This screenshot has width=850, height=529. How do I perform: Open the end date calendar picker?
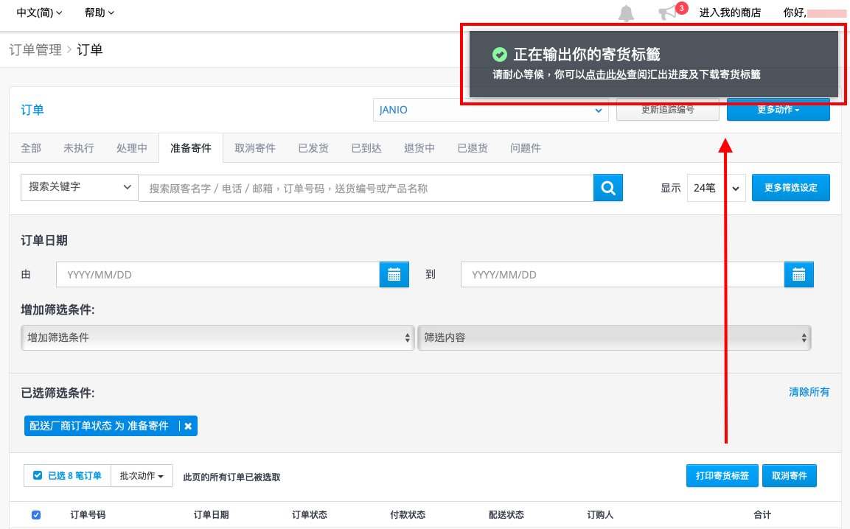pyautogui.click(x=798, y=274)
